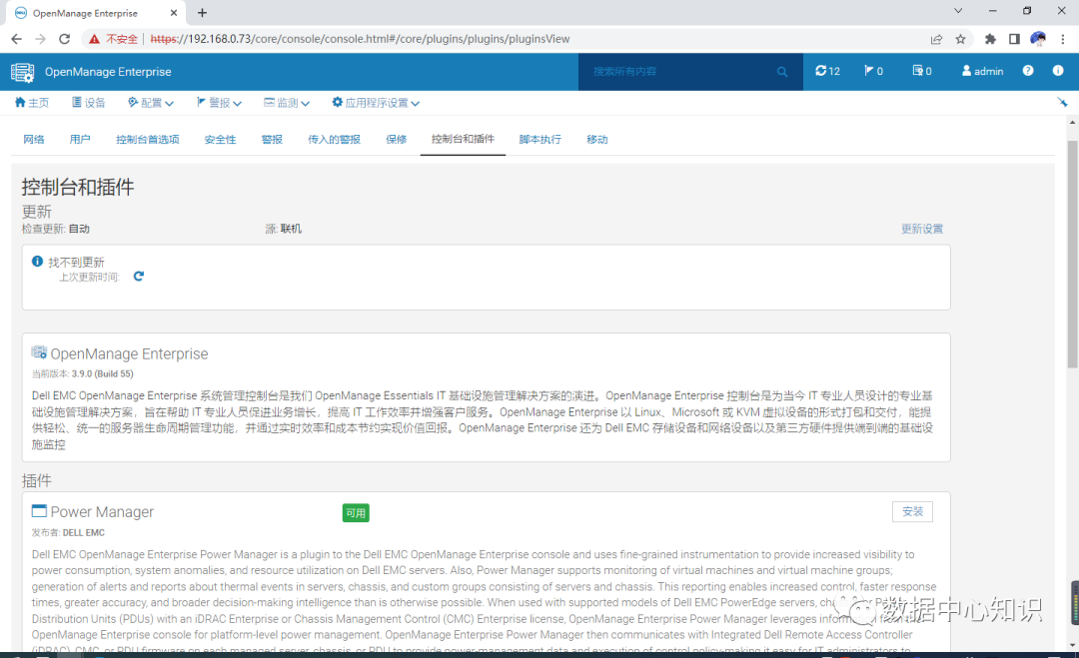1079x658 pixels.
Task: Switch to the 移动 tab
Action: (x=596, y=139)
